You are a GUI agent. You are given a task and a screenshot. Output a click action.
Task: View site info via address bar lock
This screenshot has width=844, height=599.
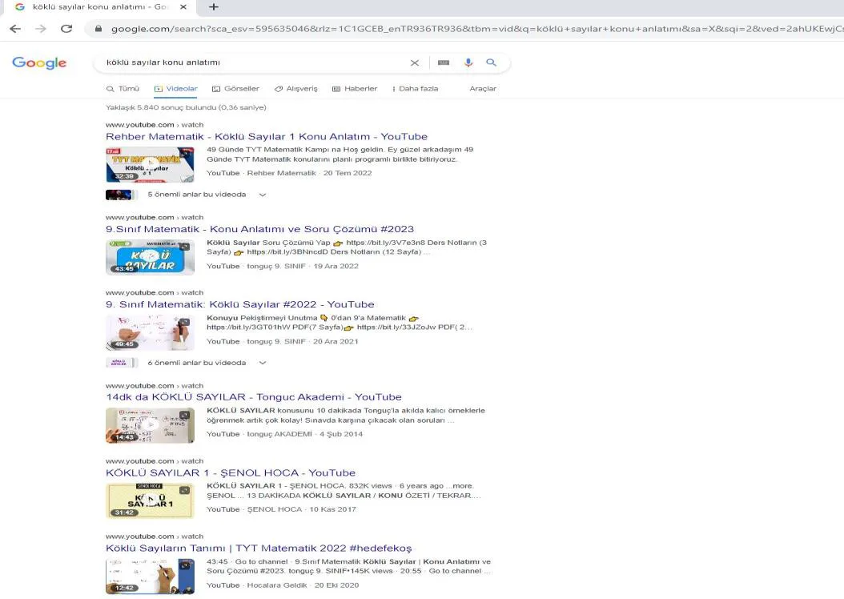click(98, 29)
